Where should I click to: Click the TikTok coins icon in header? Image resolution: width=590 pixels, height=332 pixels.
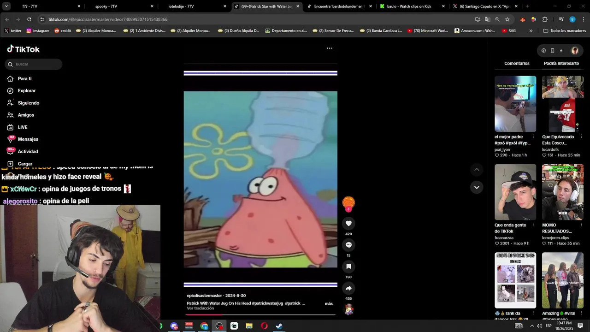click(x=543, y=51)
